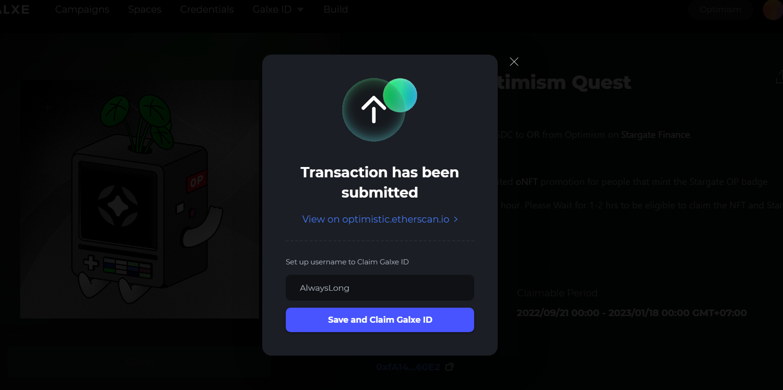Go to the Spaces tab
This screenshot has width=783, height=390.
point(145,9)
